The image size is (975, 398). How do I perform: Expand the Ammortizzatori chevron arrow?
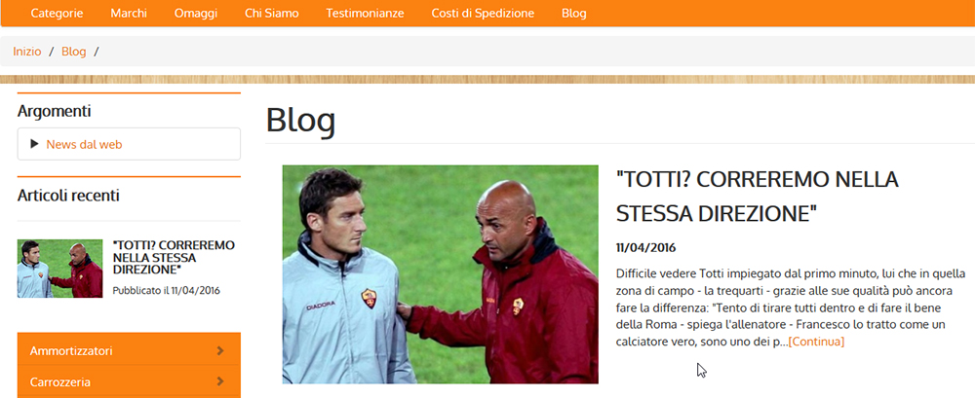[220, 351]
